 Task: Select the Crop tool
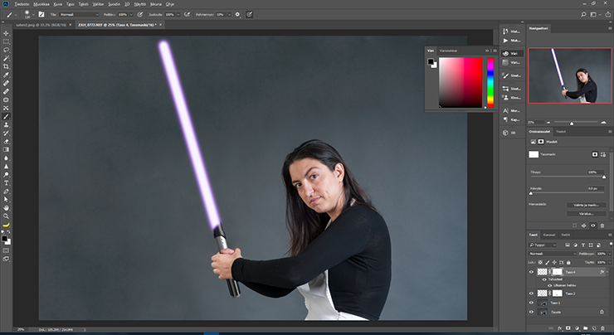[x=6, y=66]
